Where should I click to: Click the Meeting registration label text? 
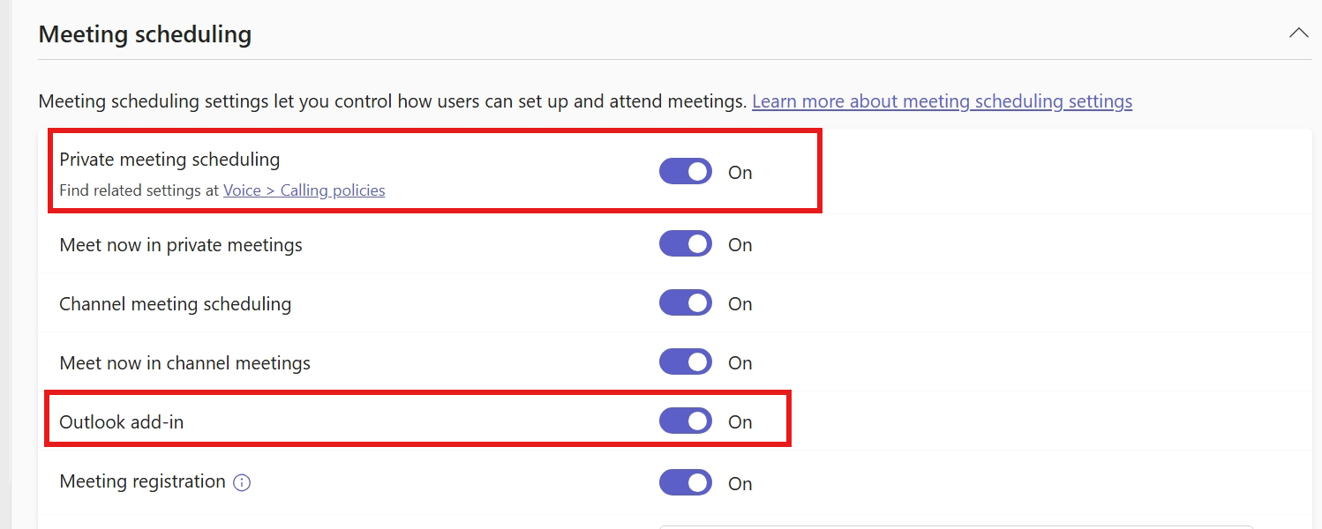(x=142, y=481)
